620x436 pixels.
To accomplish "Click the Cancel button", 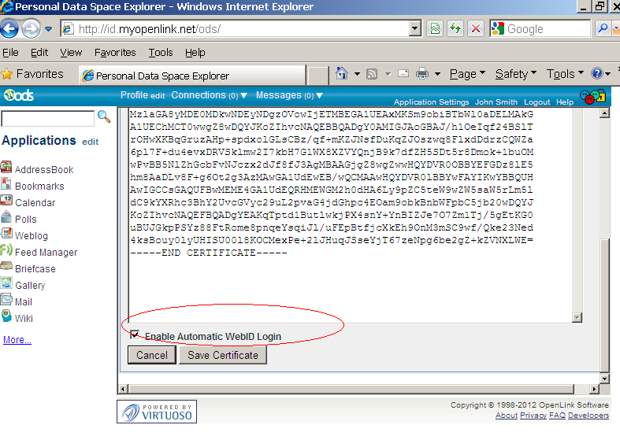I will (152, 355).
